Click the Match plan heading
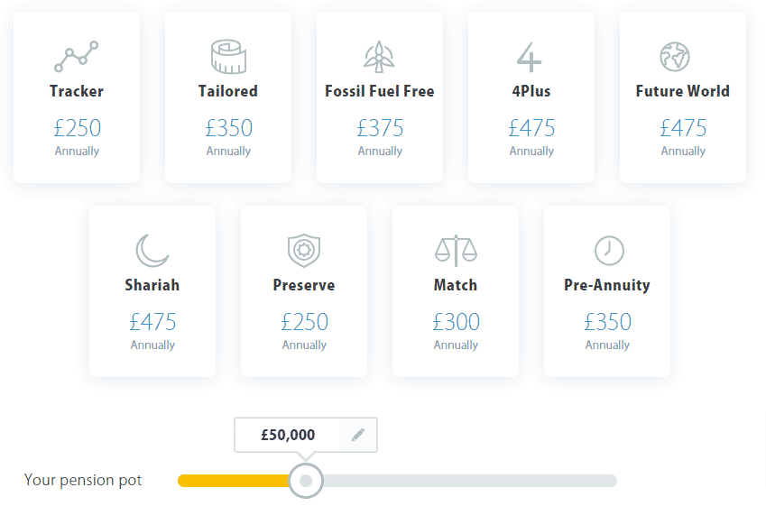This screenshot has width=766, height=506. [456, 285]
